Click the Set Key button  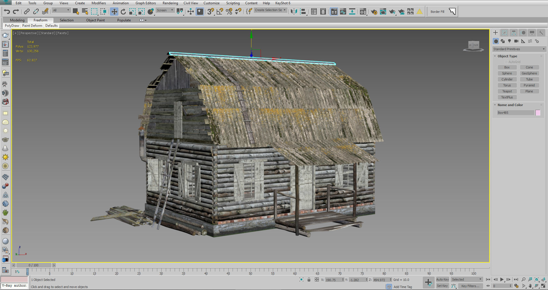(x=442, y=286)
